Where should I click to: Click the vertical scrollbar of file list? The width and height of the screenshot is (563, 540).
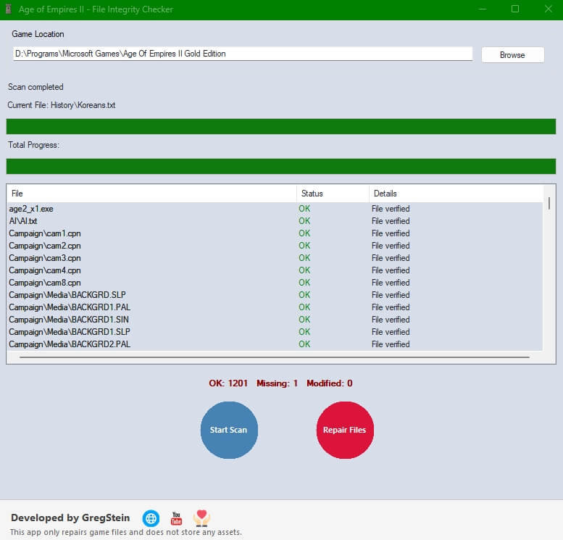549,275
